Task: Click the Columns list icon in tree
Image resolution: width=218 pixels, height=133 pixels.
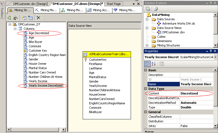Action: click(x=20, y=29)
